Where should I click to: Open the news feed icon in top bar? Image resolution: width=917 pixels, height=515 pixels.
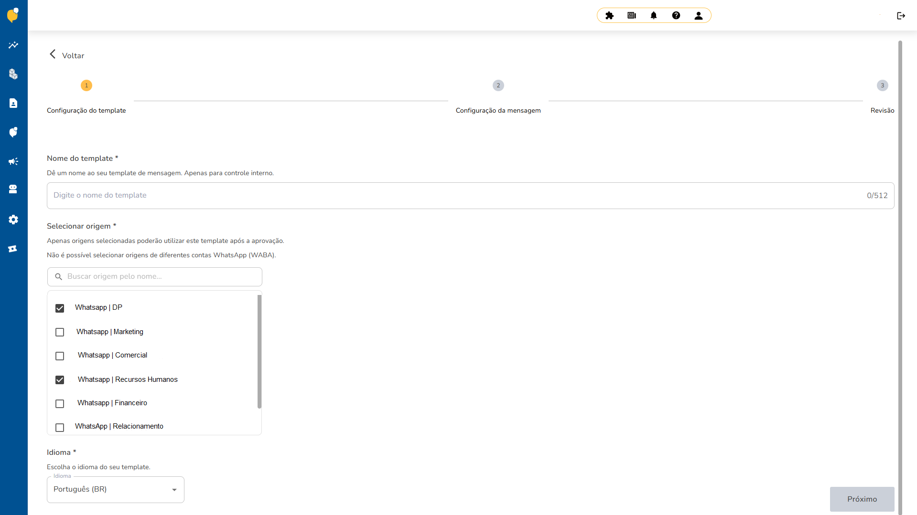coord(632,15)
